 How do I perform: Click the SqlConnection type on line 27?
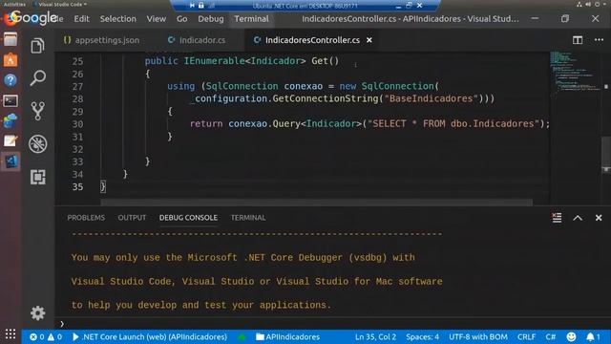coord(242,86)
